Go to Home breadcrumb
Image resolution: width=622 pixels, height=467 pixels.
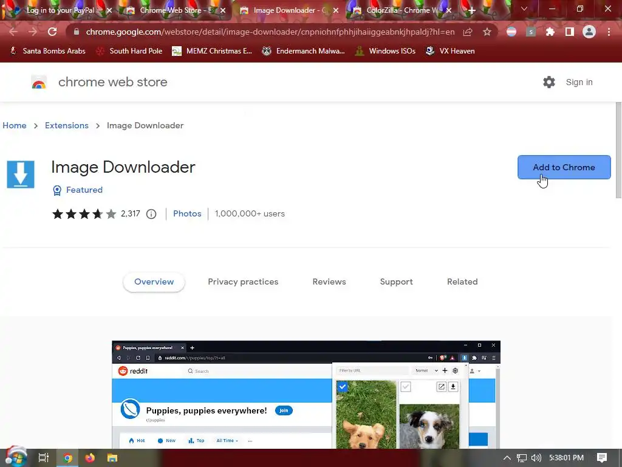[x=15, y=125]
